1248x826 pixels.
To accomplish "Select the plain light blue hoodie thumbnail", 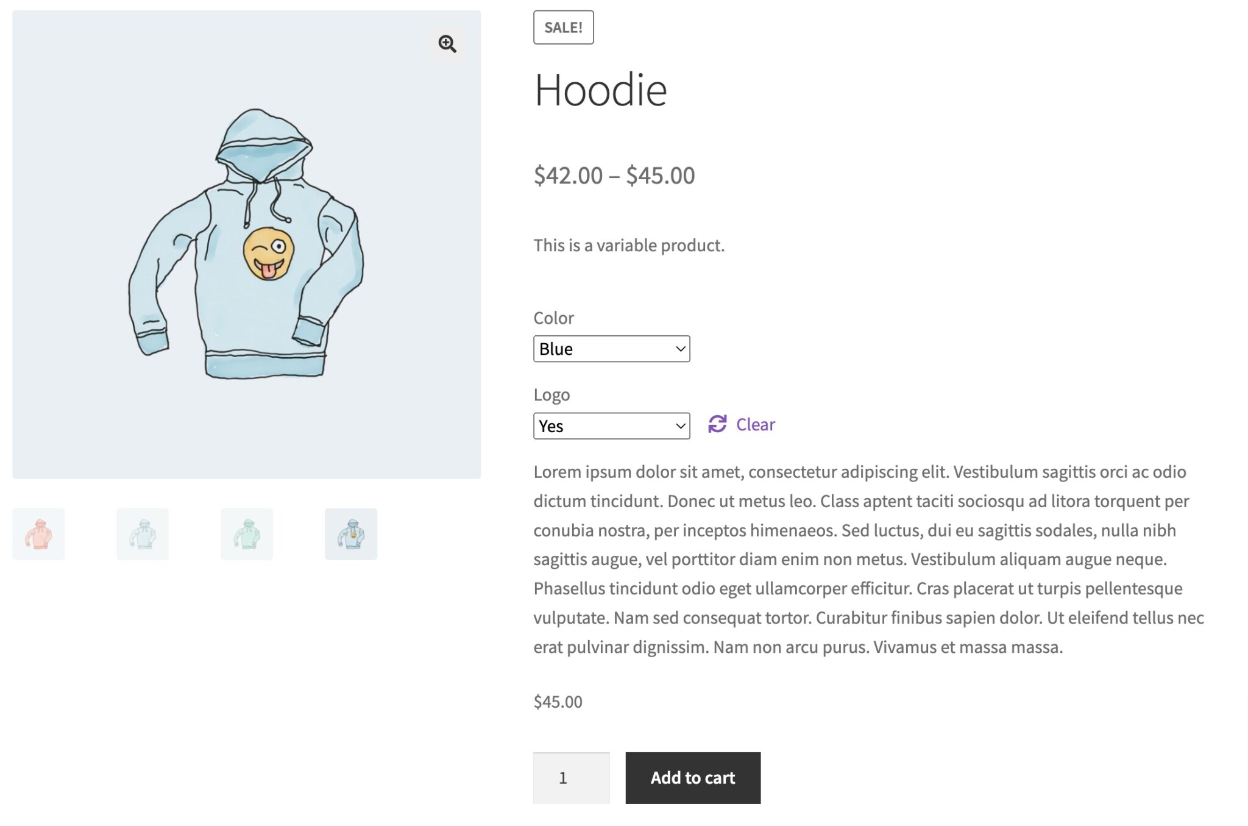I will pyautogui.click(x=143, y=534).
